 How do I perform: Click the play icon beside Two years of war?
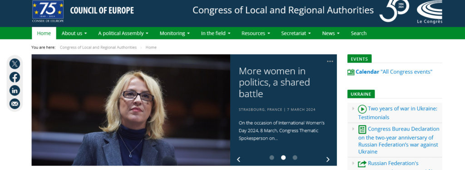coord(362,109)
